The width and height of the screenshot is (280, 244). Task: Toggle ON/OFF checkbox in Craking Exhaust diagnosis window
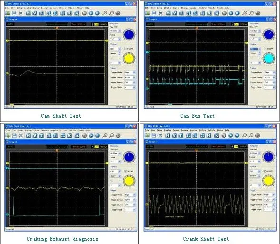(126, 171)
